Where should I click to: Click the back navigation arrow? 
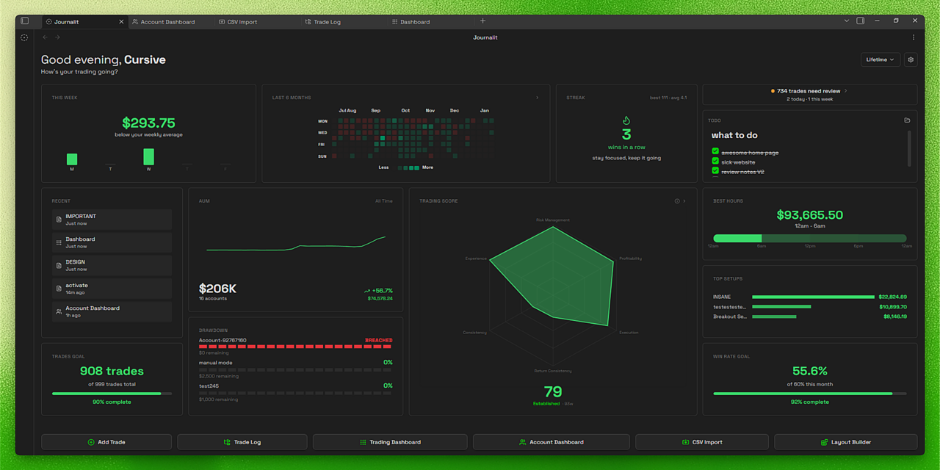click(45, 37)
